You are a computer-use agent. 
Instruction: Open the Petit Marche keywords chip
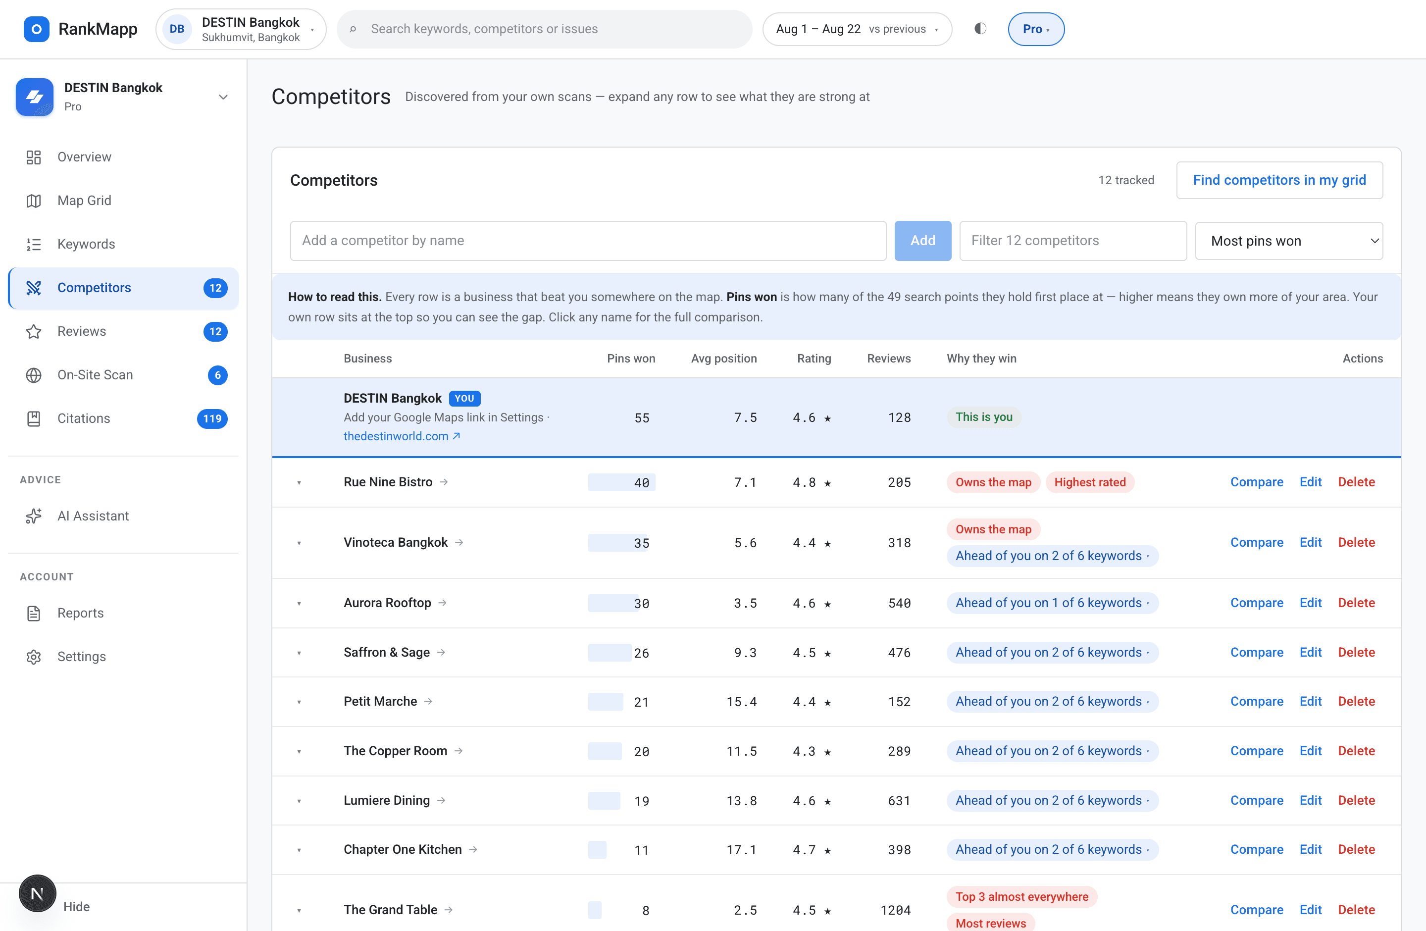pyautogui.click(x=1052, y=702)
